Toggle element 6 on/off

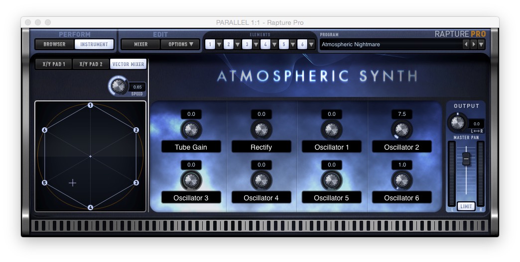tap(302, 44)
